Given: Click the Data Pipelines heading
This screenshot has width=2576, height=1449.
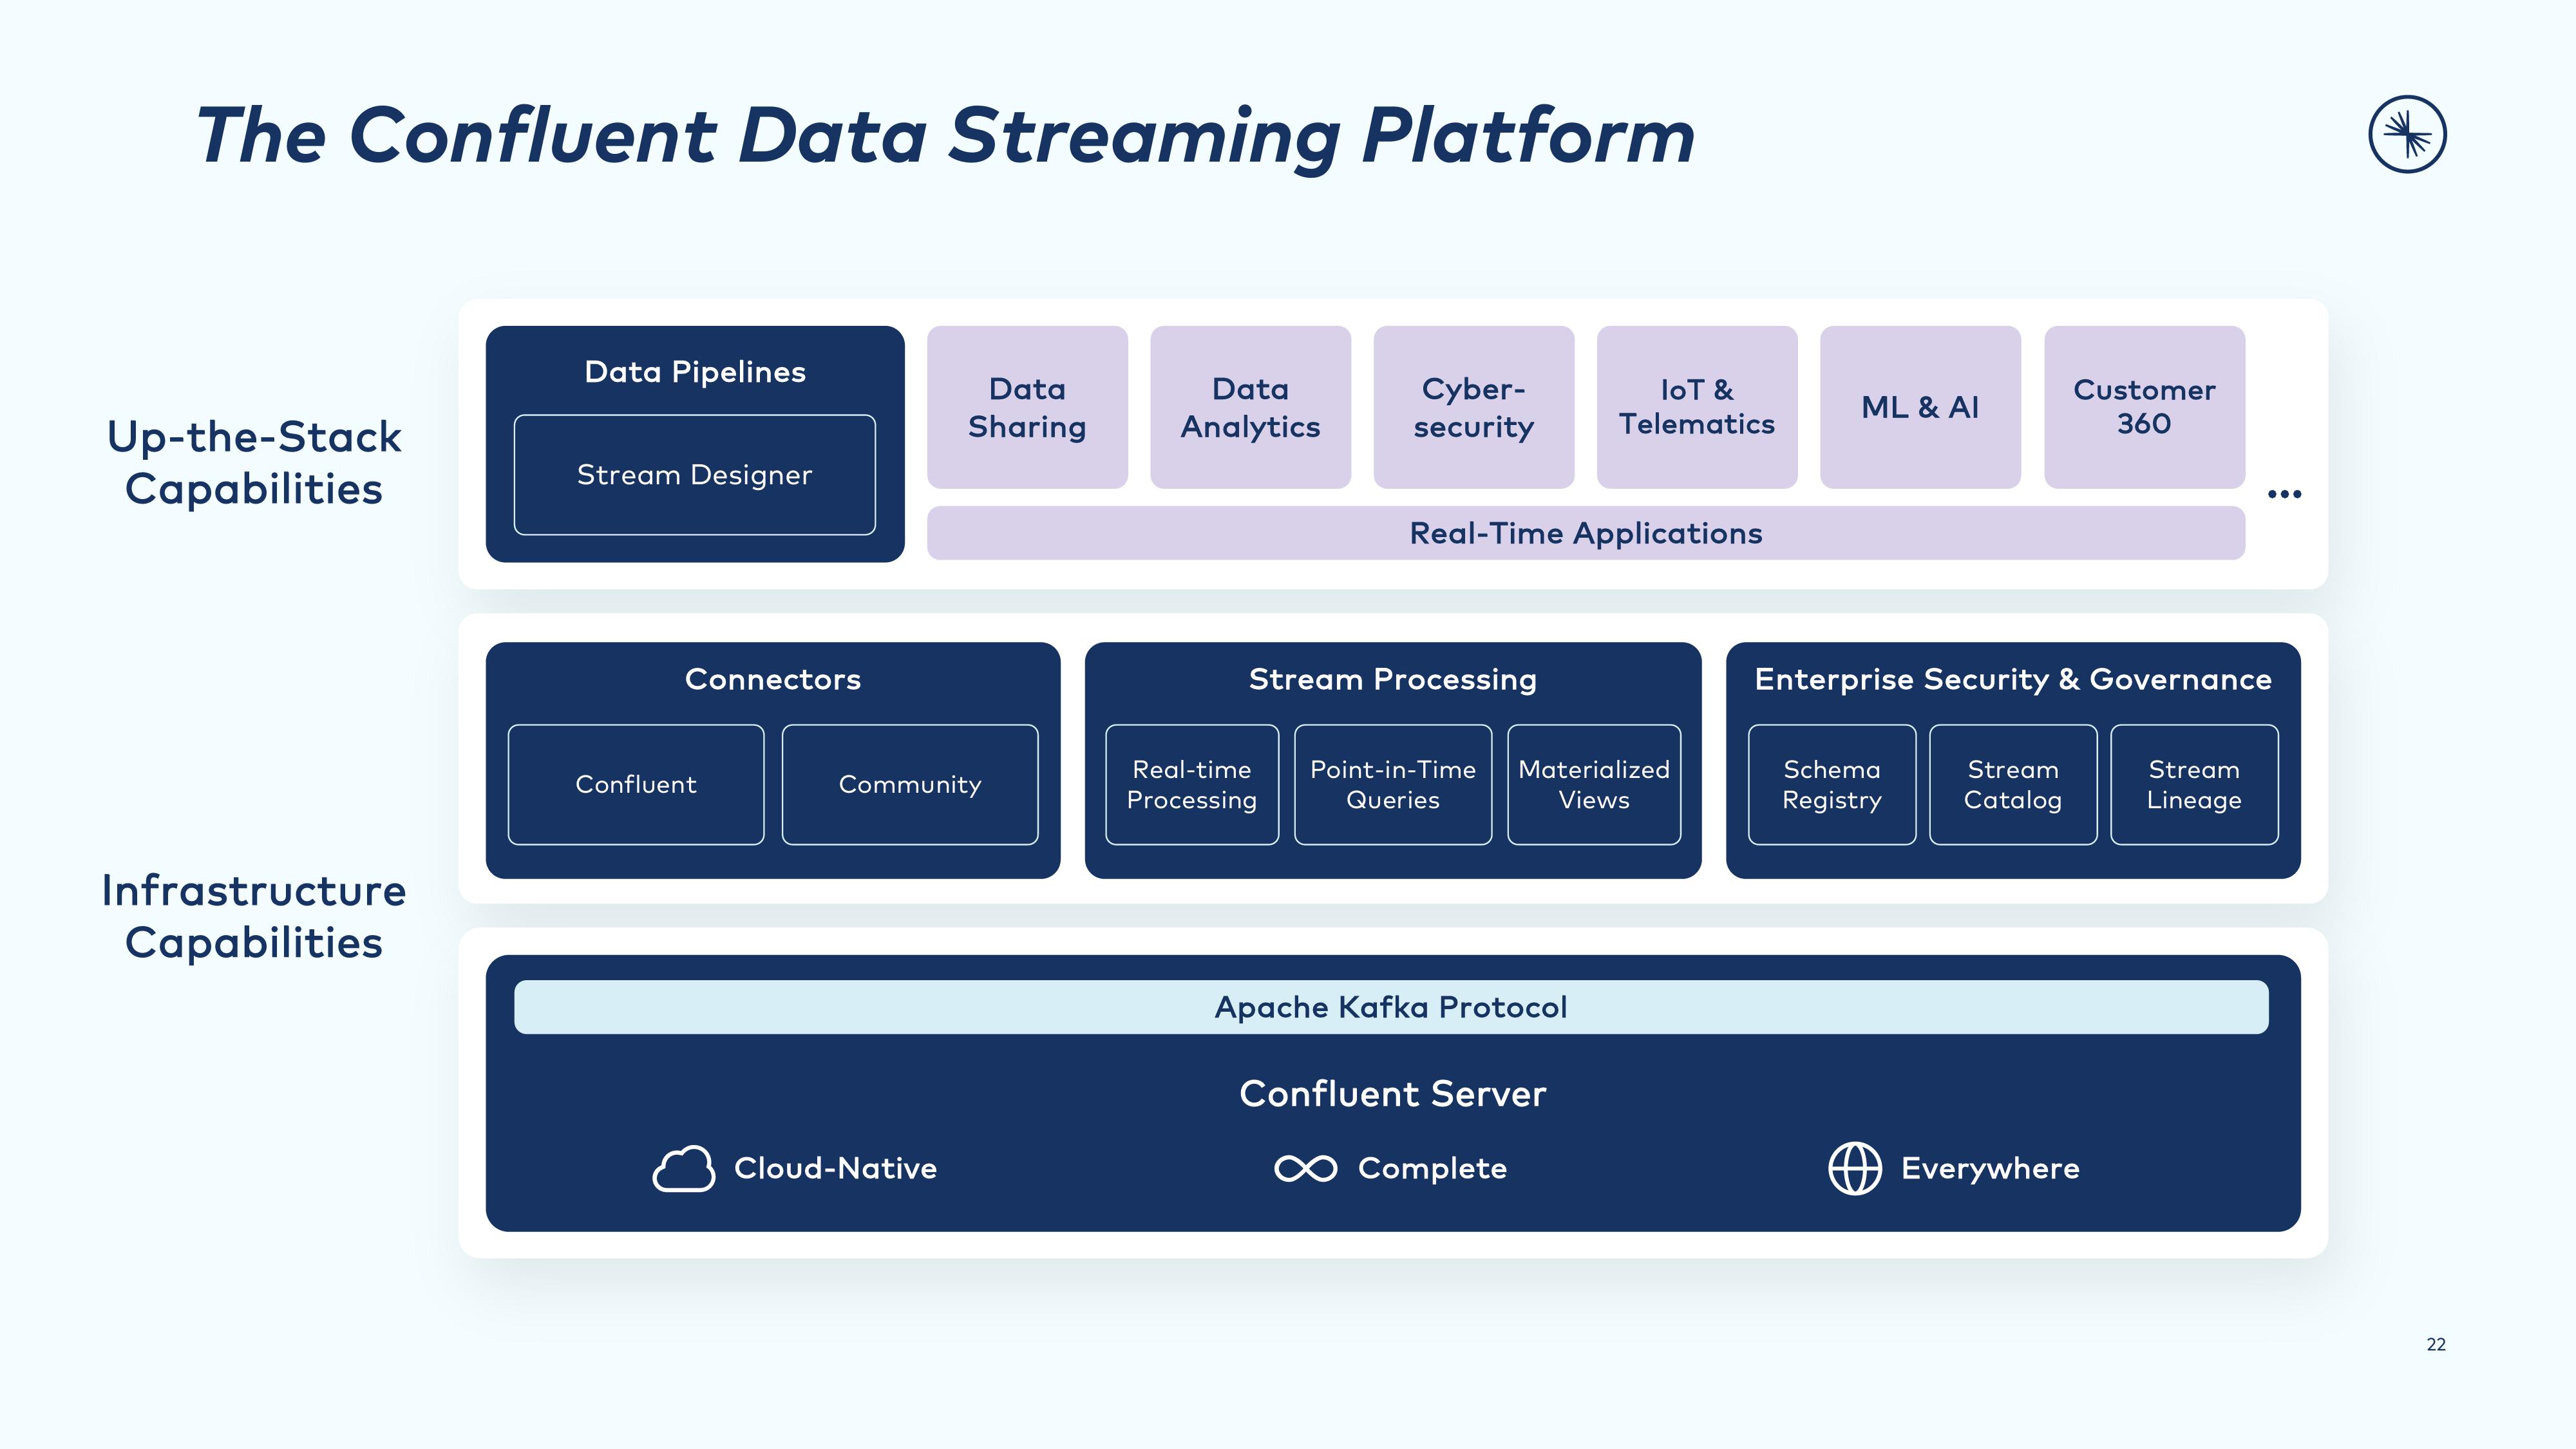Looking at the screenshot, I should pyautogui.click(x=695, y=372).
